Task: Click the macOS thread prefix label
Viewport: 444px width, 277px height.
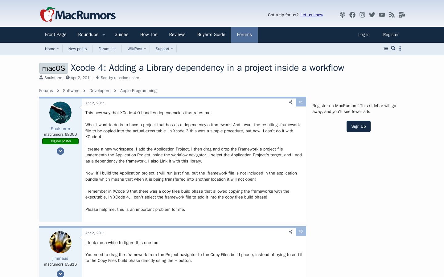Action: click(x=54, y=68)
